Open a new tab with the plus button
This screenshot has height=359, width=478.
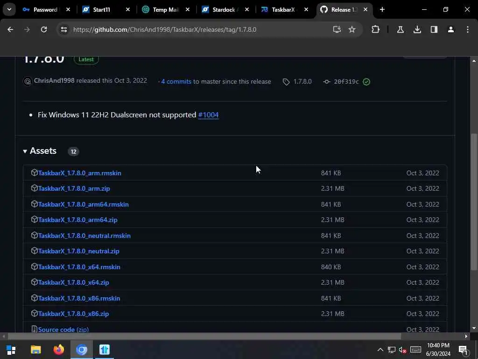(382, 9)
